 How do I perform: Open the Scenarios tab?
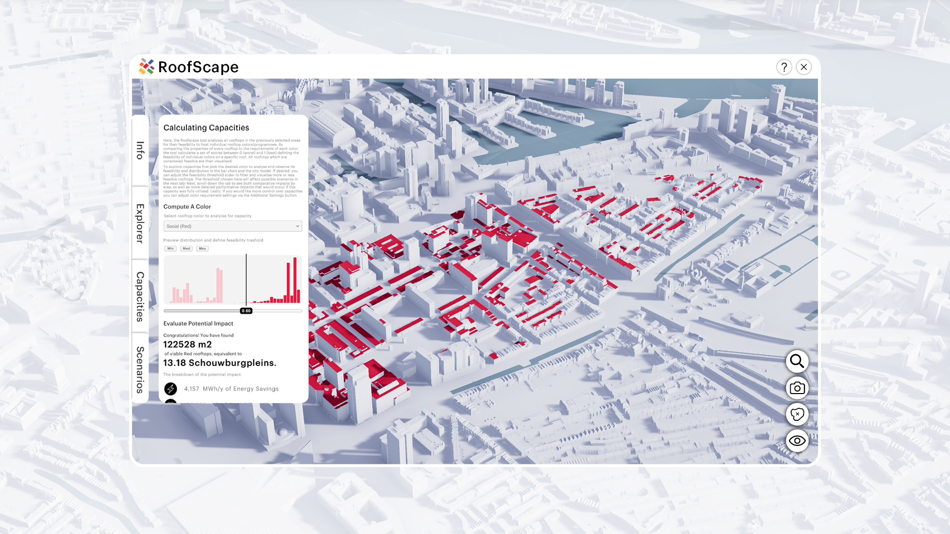tap(140, 369)
